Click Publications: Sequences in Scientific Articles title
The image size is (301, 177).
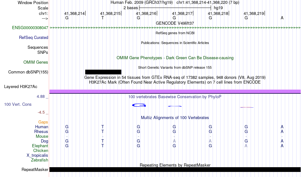[x=175, y=43]
